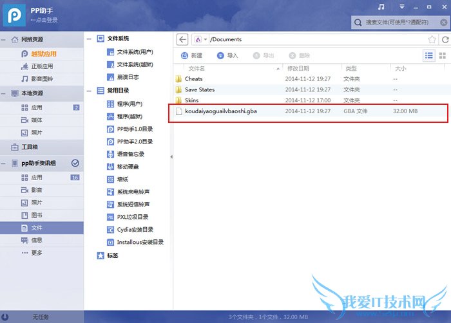Select 图书 under the device
The height and width of the screenshot is (323, 451).
(42, 216)
